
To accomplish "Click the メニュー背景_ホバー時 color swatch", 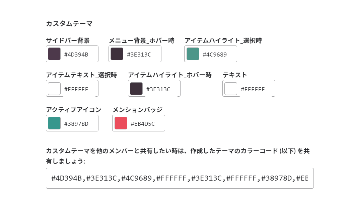I will [117, 54].
